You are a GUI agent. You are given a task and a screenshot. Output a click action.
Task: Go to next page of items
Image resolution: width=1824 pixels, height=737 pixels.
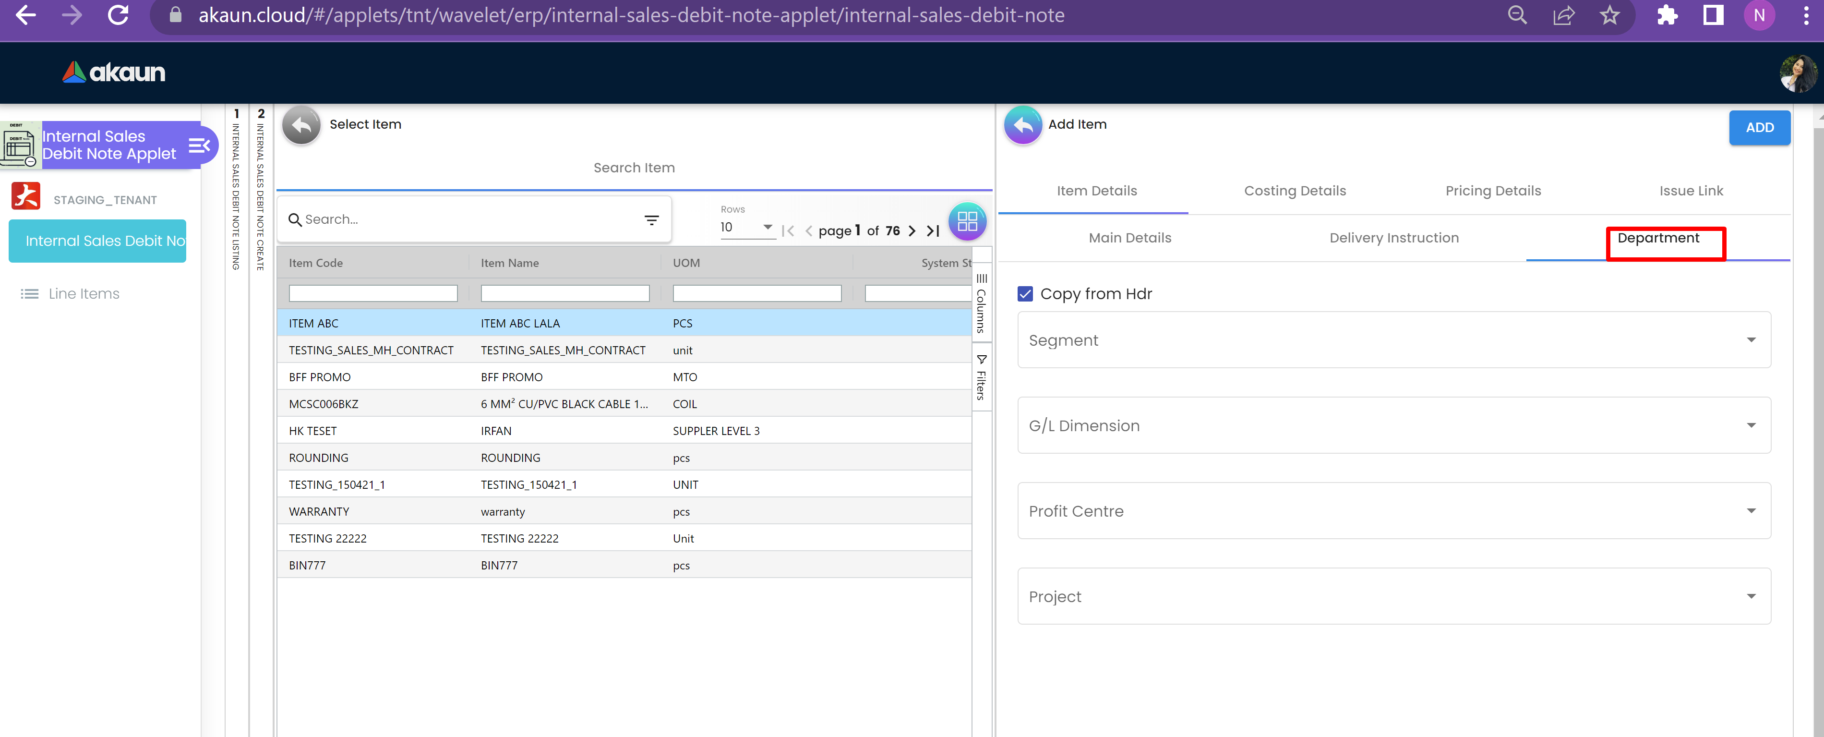912,231
